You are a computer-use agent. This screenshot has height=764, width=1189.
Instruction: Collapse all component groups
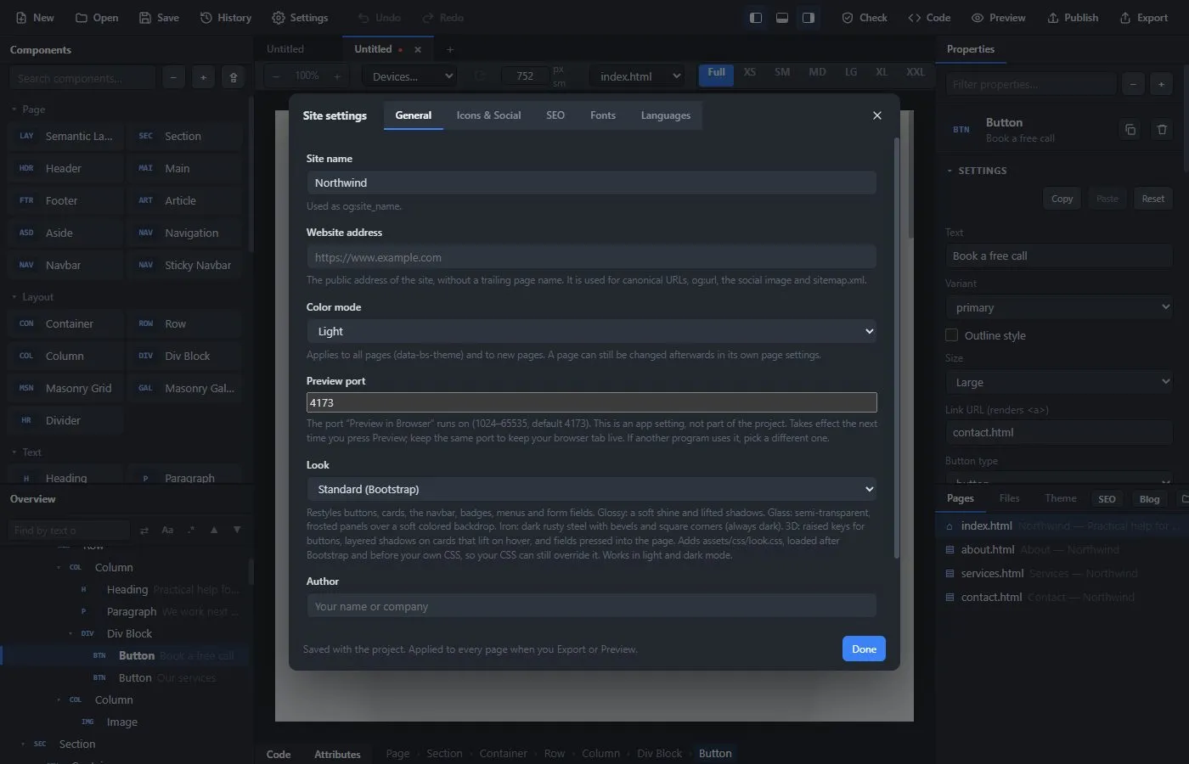(x=173, y=77)
